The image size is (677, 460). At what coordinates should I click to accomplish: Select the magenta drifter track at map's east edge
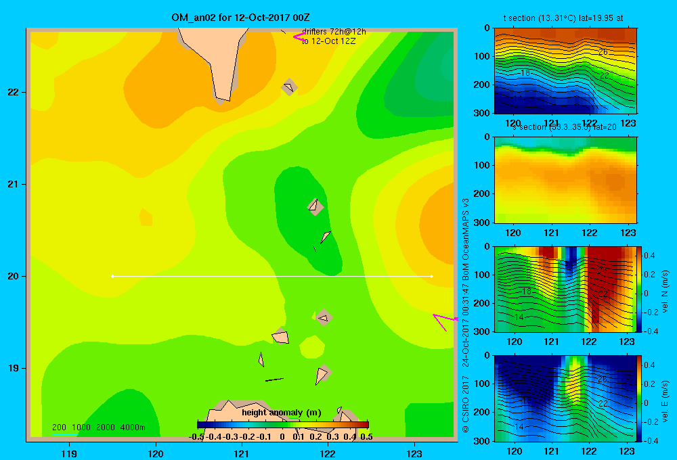coord(445,321)
